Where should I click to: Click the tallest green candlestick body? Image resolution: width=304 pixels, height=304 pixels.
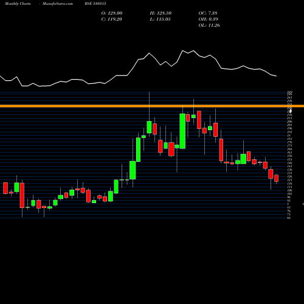[x=182, y=131]
